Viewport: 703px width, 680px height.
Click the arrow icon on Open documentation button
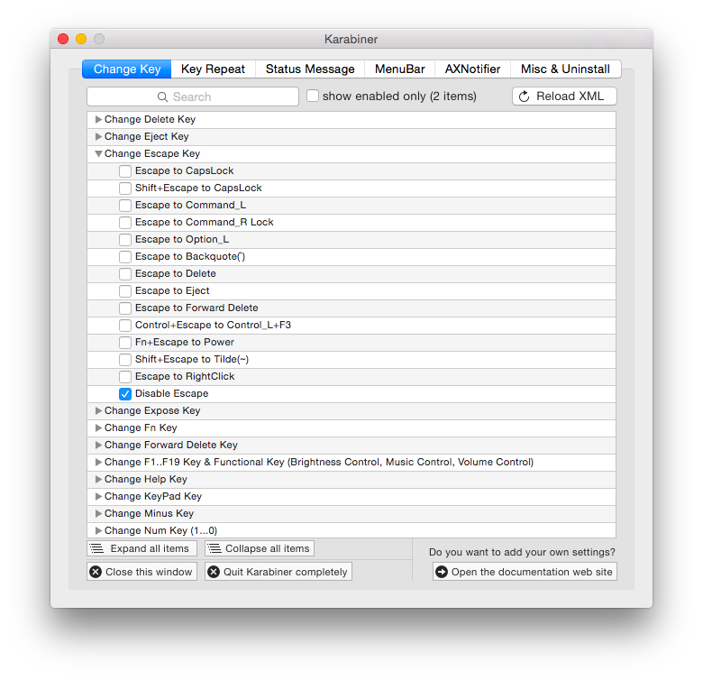pos(442,572)
